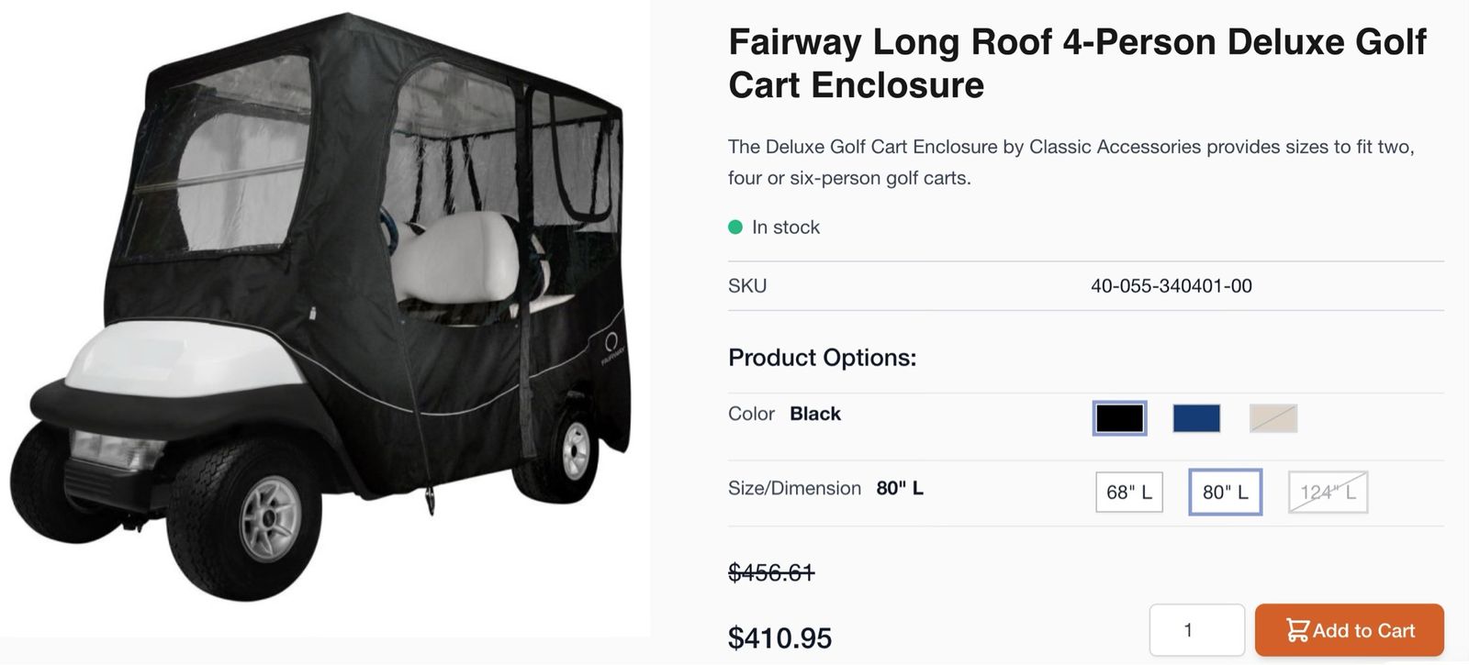Screen dimensions: 1469x665
Task: Select the black color swatch
Action: coord(1119,418)
